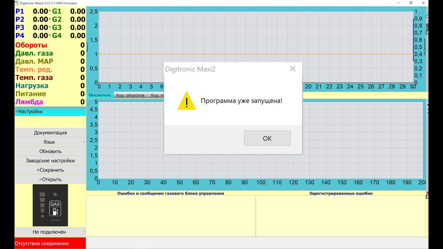Click inside the gas ECU errors message box
The image size is (443, 249).
(171, 216)
